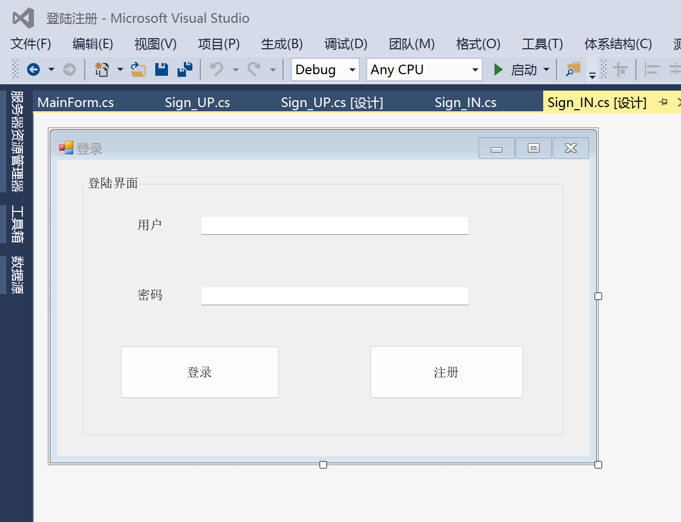Click the Navigate Backward arrow icon

coord(33,69)
